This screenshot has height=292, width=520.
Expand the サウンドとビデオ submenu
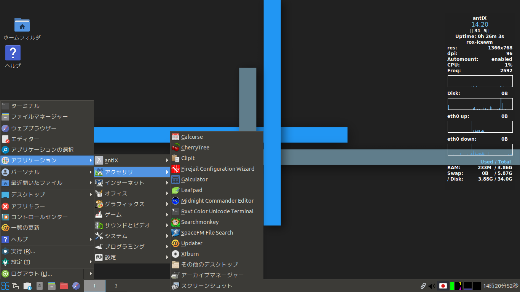tap(132, 225)
